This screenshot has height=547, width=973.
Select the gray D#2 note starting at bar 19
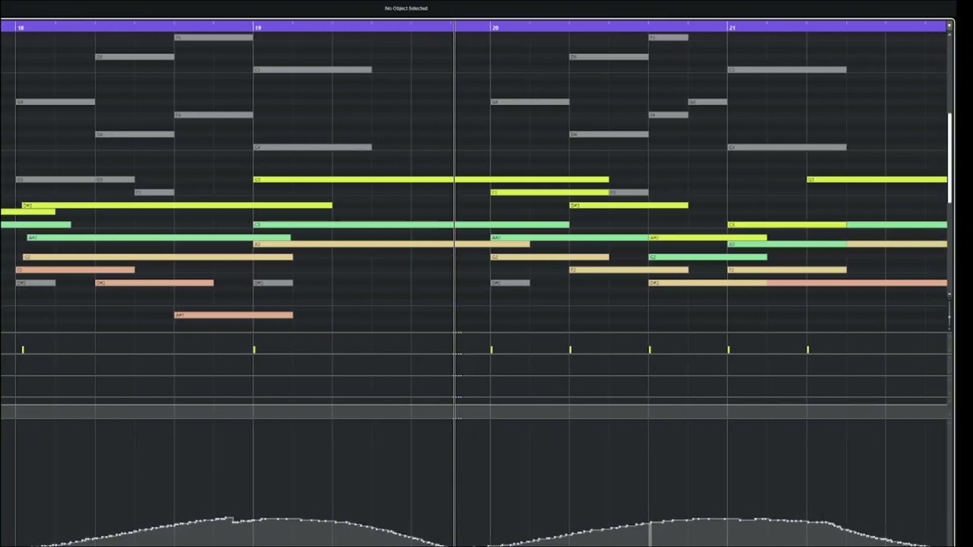coord(273,283)
